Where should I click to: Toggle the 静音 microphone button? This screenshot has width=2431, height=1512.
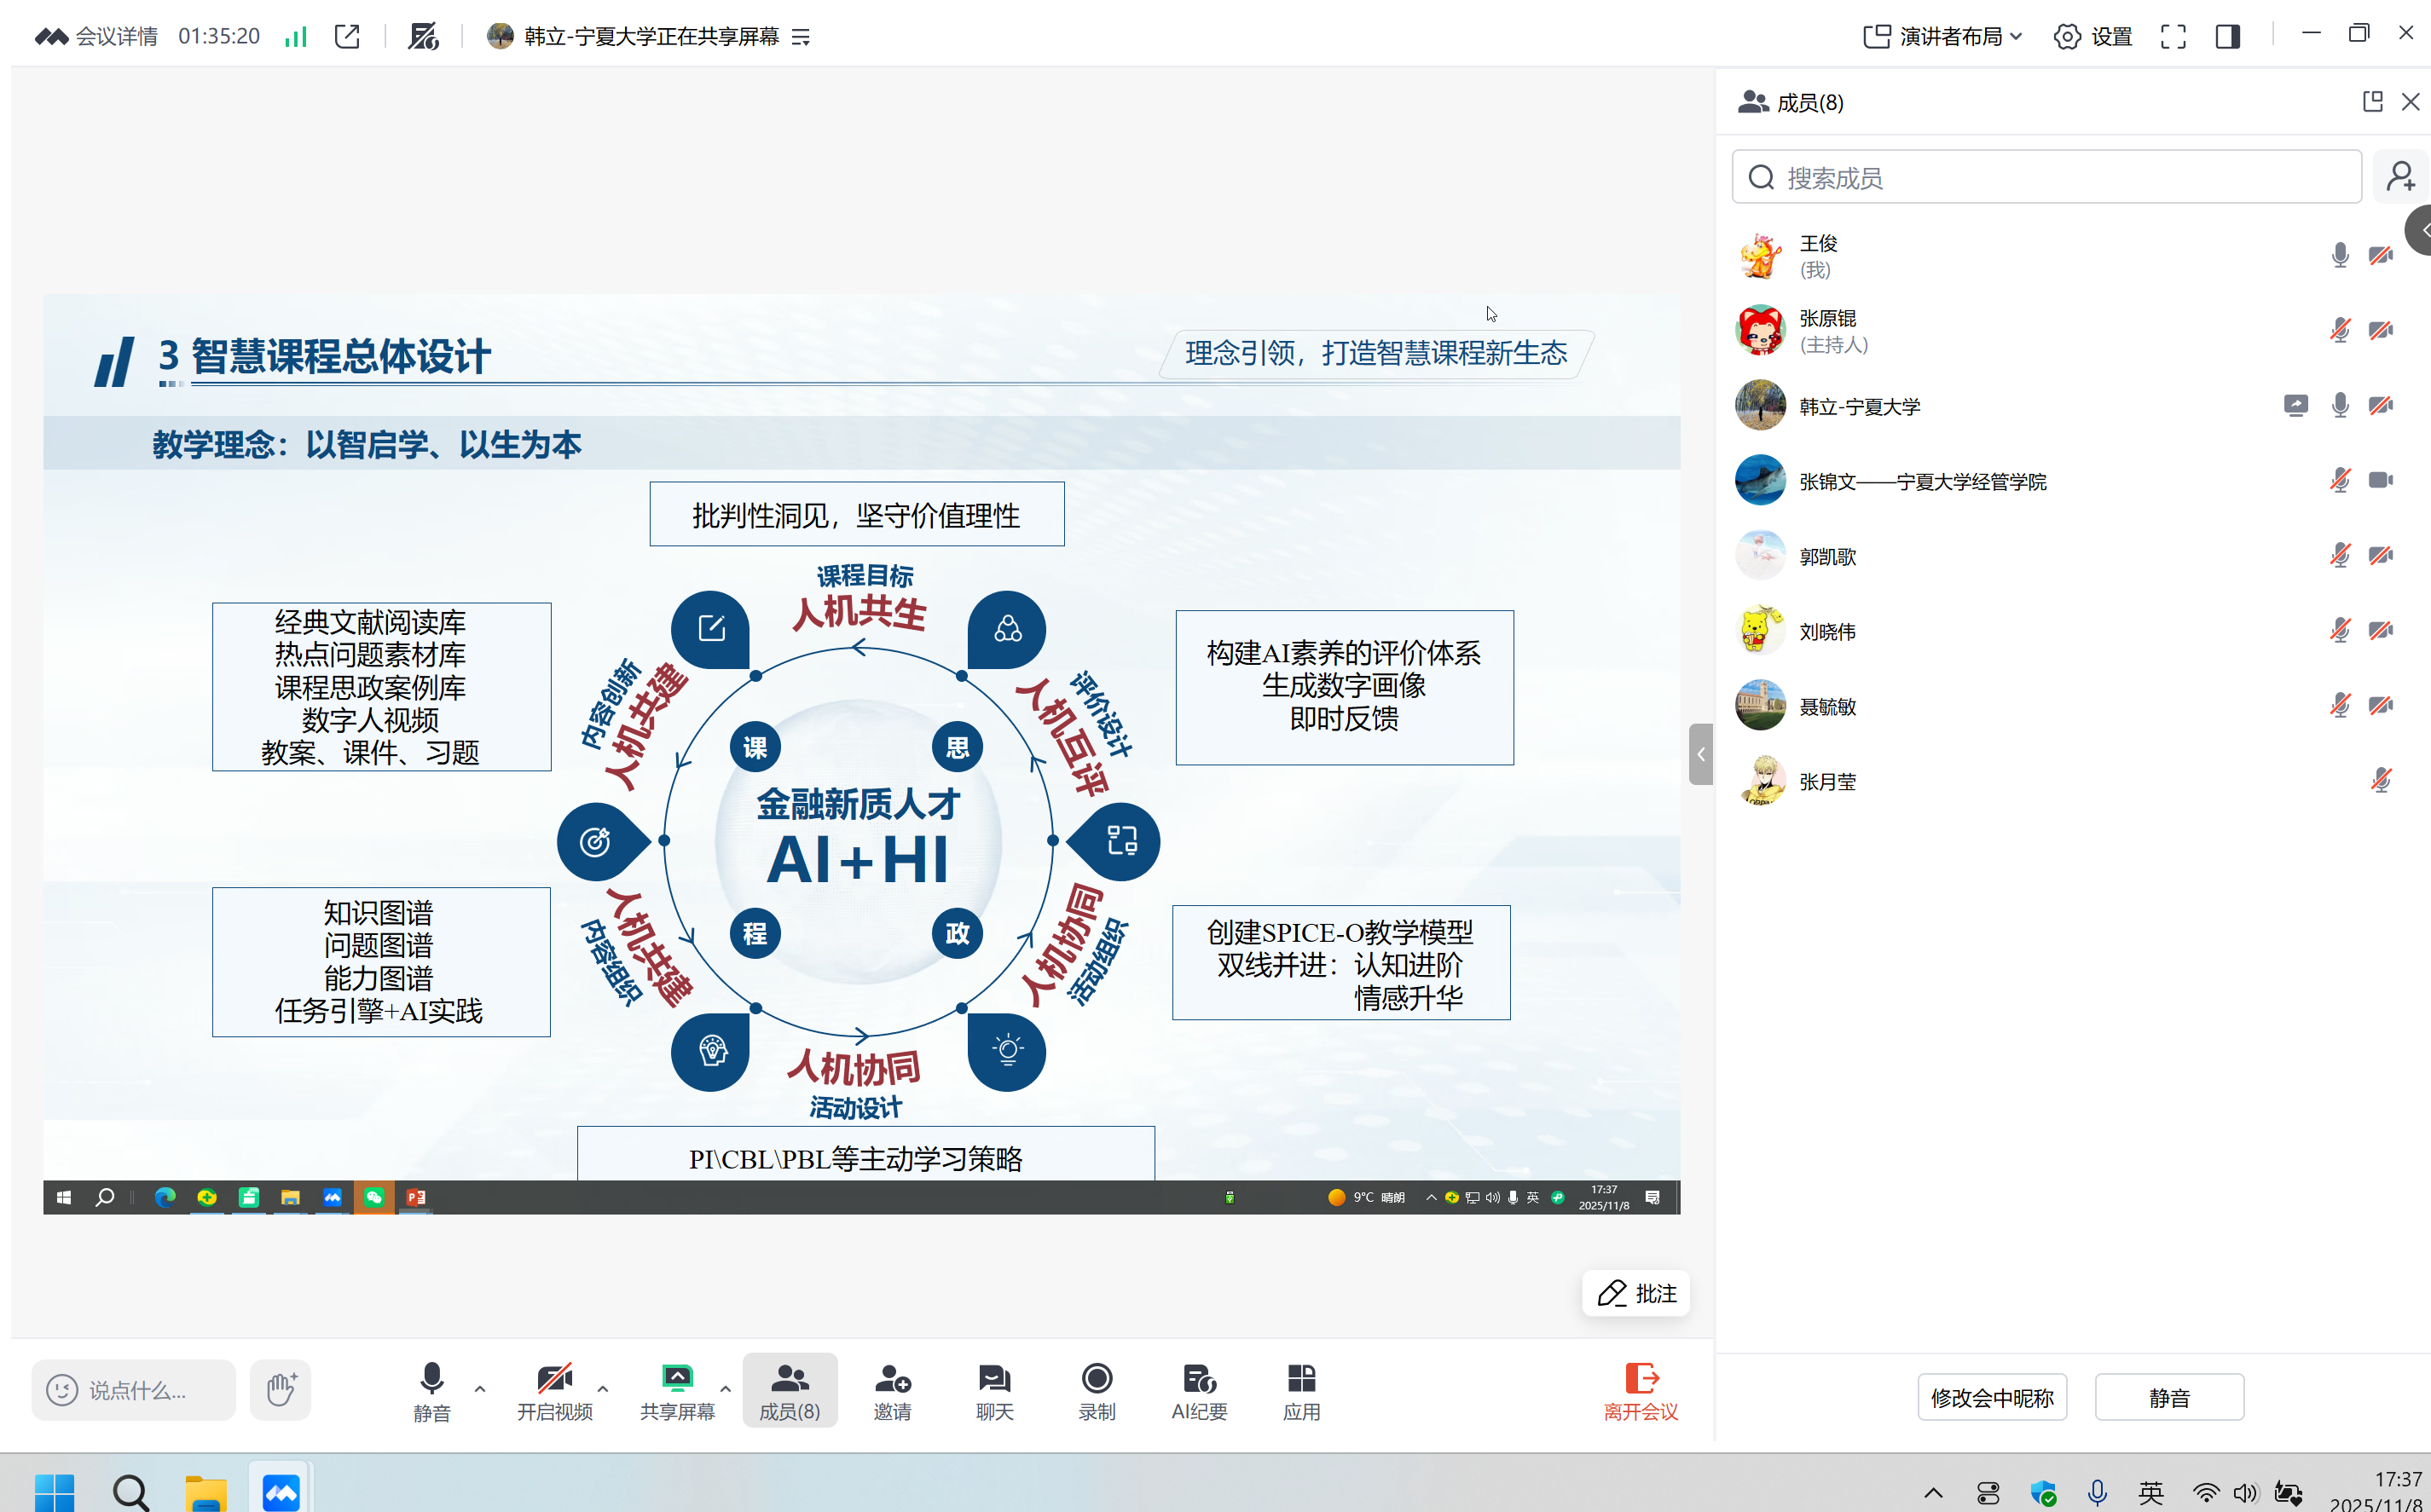pos(431,1390)
